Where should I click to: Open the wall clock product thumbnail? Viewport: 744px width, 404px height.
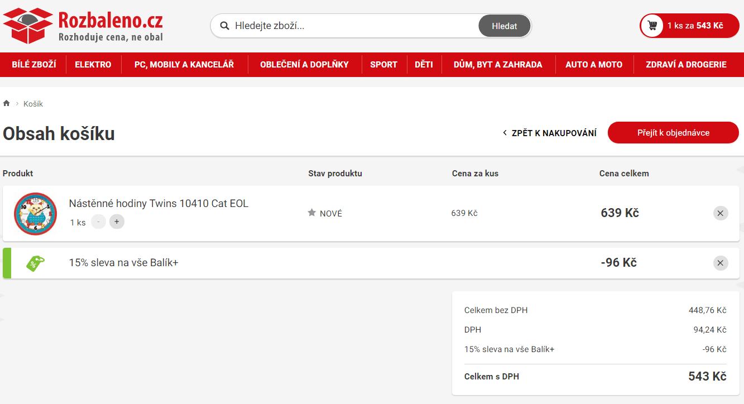click(x=35, y=214)
